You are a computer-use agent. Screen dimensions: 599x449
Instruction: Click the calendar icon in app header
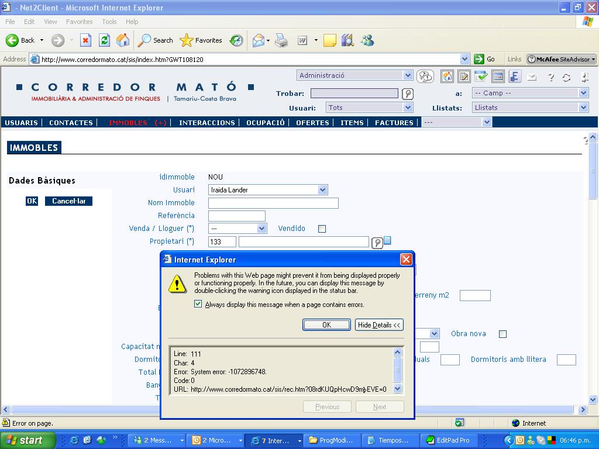(x=498, y=77)
